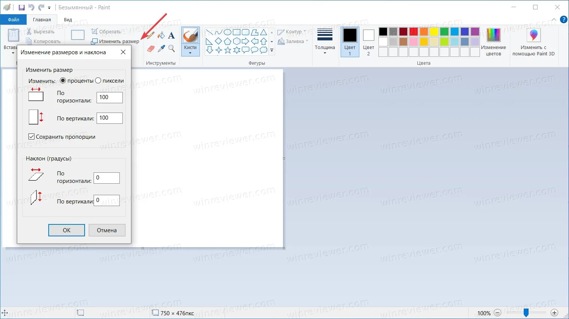Open Paint 3D editing button
Image resolution: width=569 pixels, height=319 pixels.
(533, 42)
